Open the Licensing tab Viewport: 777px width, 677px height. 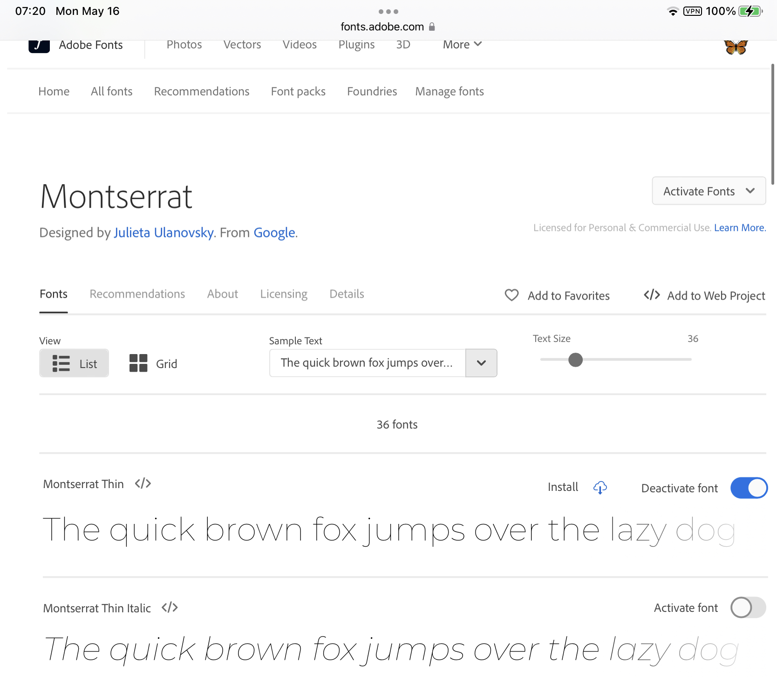pos(284,294)
